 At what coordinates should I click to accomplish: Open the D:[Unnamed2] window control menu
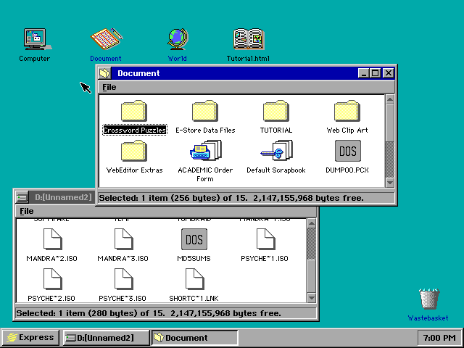[22, 197]
